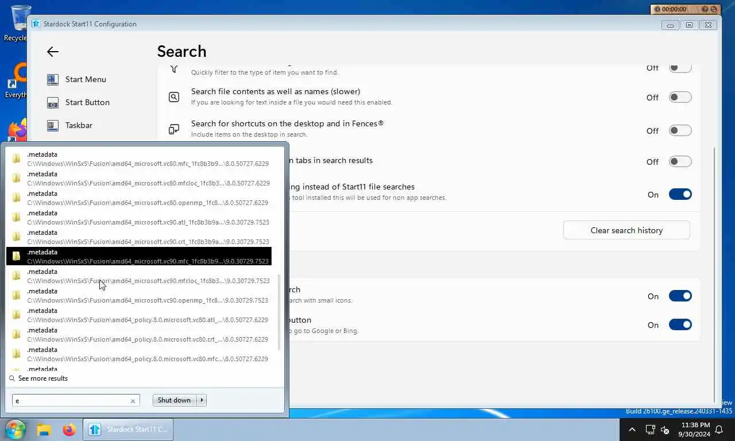Screen dimensions: 735x441
Task: Open the notifications bell icon
Action: coord(719,430)
